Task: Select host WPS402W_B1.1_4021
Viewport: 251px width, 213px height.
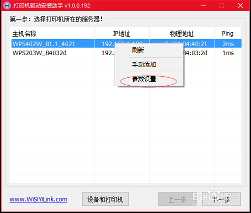Action: 44,44
